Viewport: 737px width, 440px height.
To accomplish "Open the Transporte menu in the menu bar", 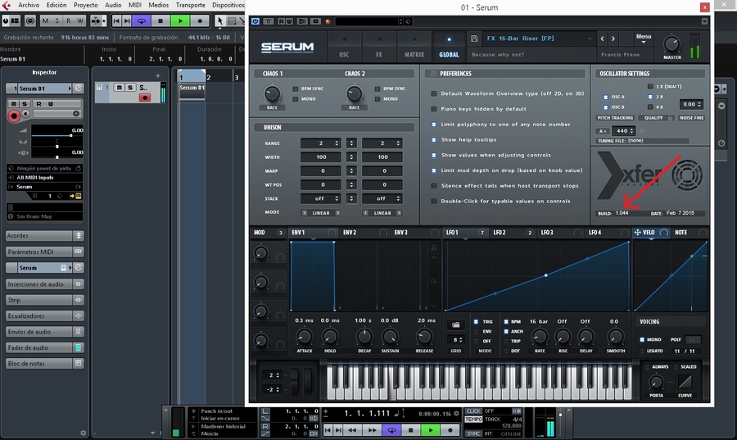I will [190, 5].
